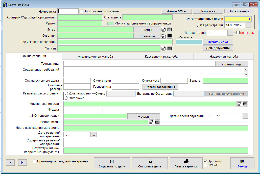Screen dimensions: 260x174
Task: Click the Печать иска button
Action: point(218,42)
